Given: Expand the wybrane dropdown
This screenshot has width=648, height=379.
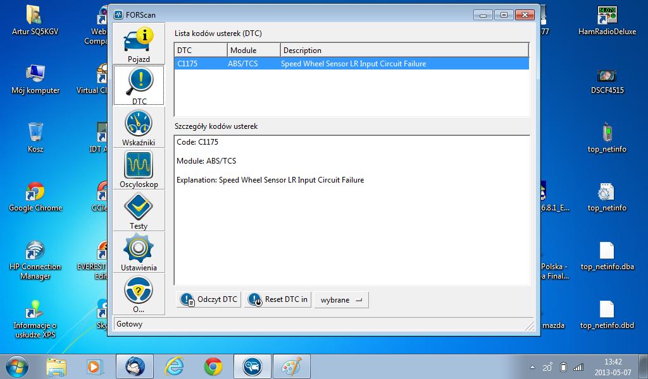Looking at the screenshot, I should point(342,299).
